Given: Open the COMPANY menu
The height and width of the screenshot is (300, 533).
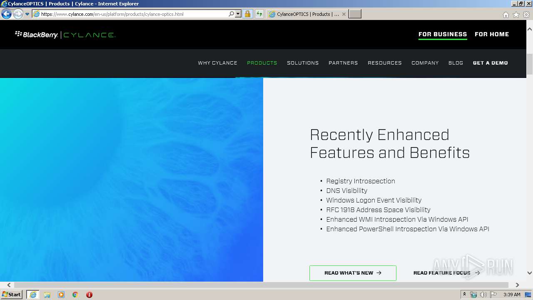Looking at the screenshot, I should pyautogui.click(x=425, y=63).
